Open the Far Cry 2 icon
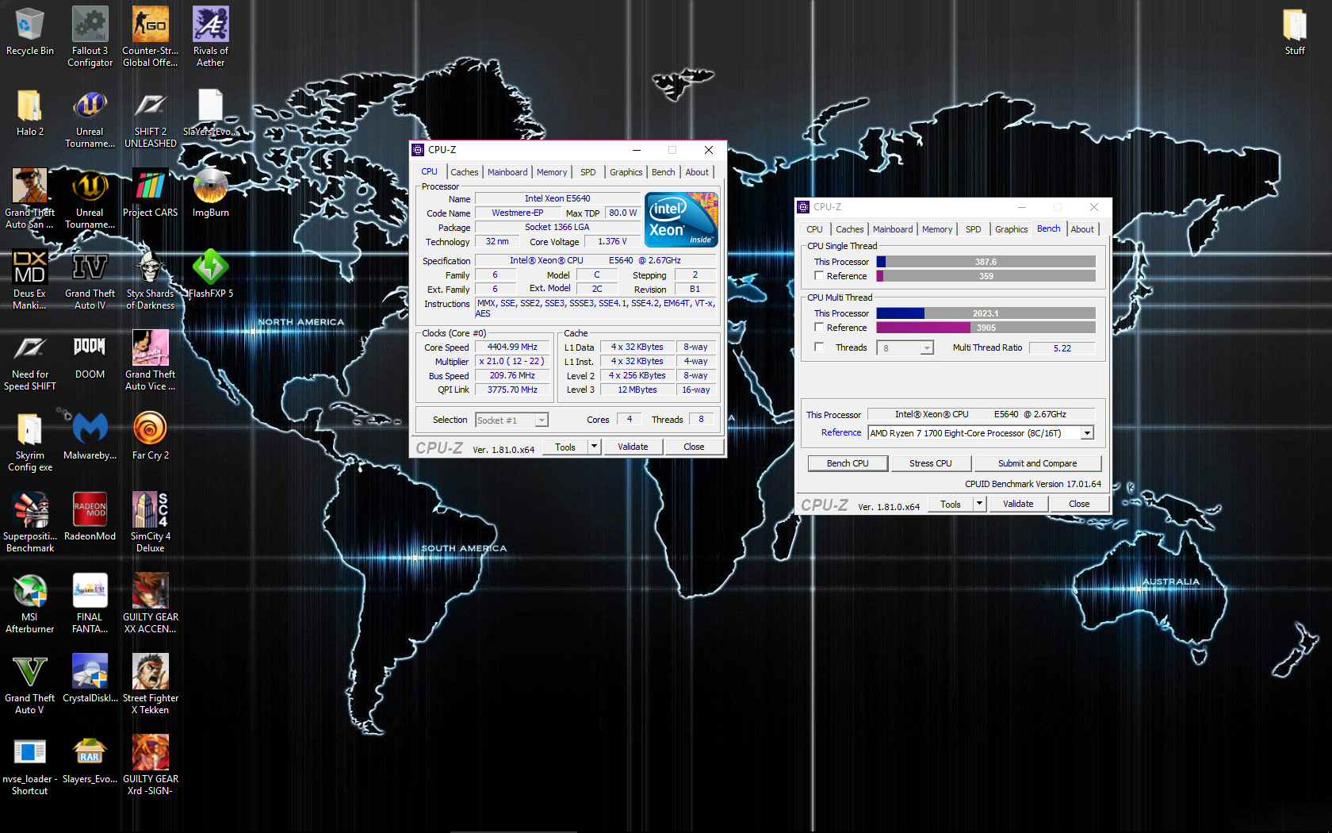This screenshot has width=1332, height=833. click(151, 436)
